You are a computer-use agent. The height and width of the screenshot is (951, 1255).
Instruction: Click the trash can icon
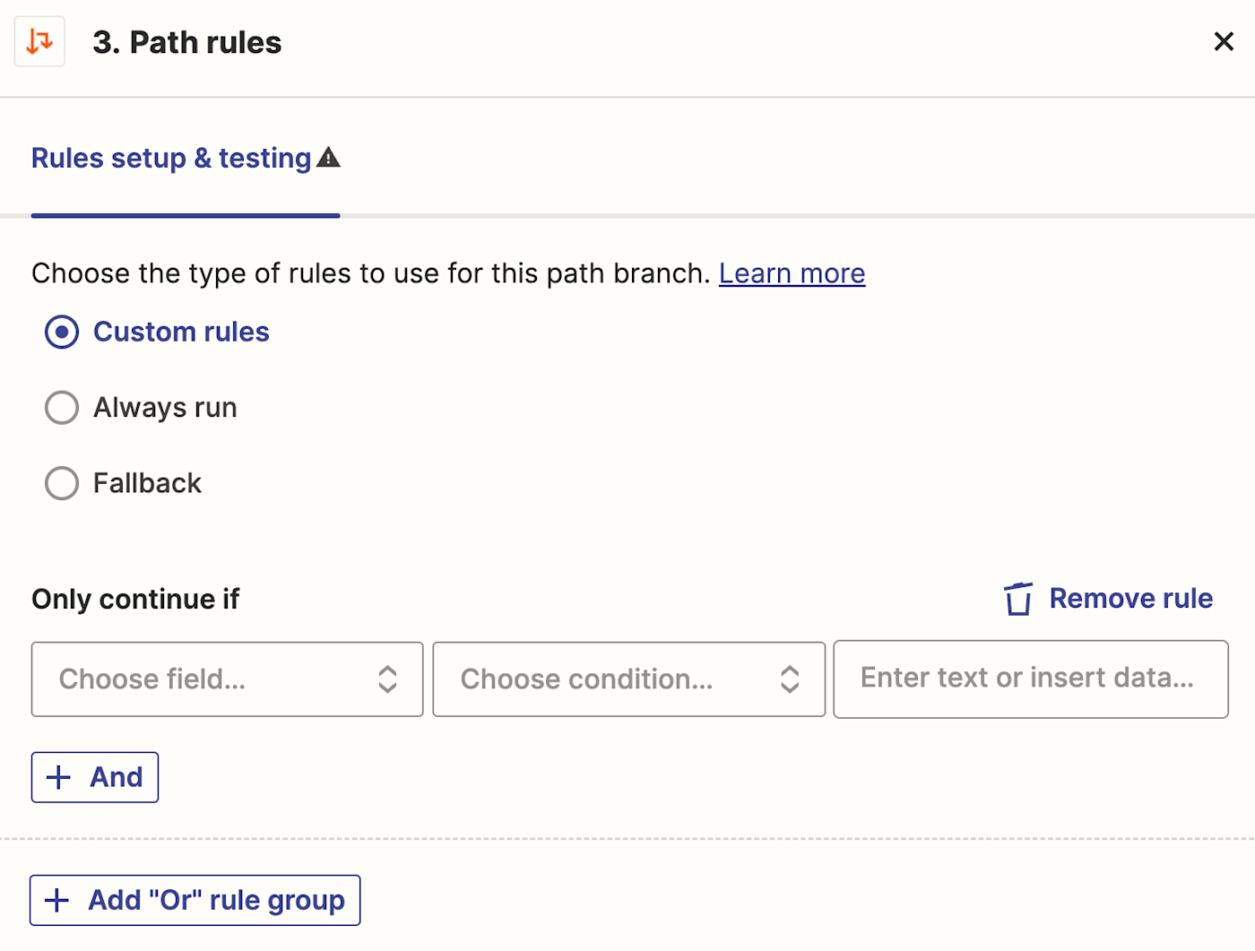[1017, 599]
